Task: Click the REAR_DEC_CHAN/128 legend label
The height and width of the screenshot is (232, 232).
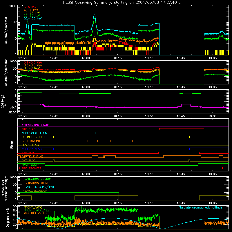Action: [38, 187]
